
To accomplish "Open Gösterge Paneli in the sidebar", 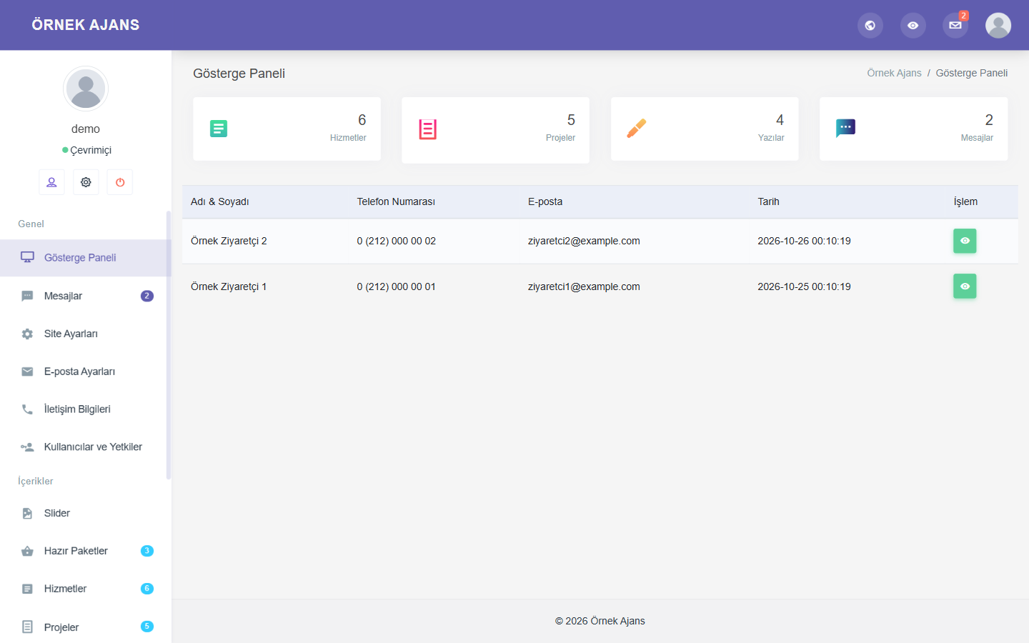I will (x=86, y=258).
